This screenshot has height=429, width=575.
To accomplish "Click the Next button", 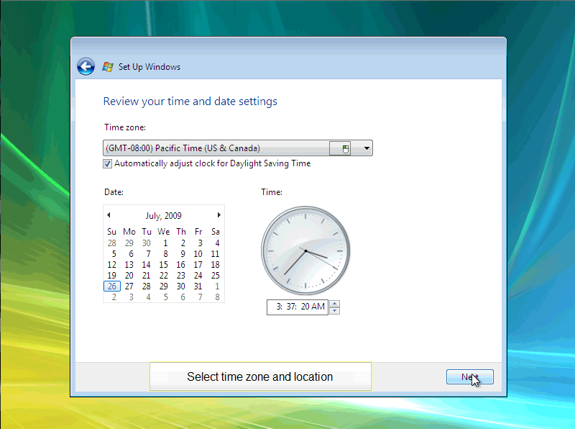I will pyautogui.click(x=470, y=376).
